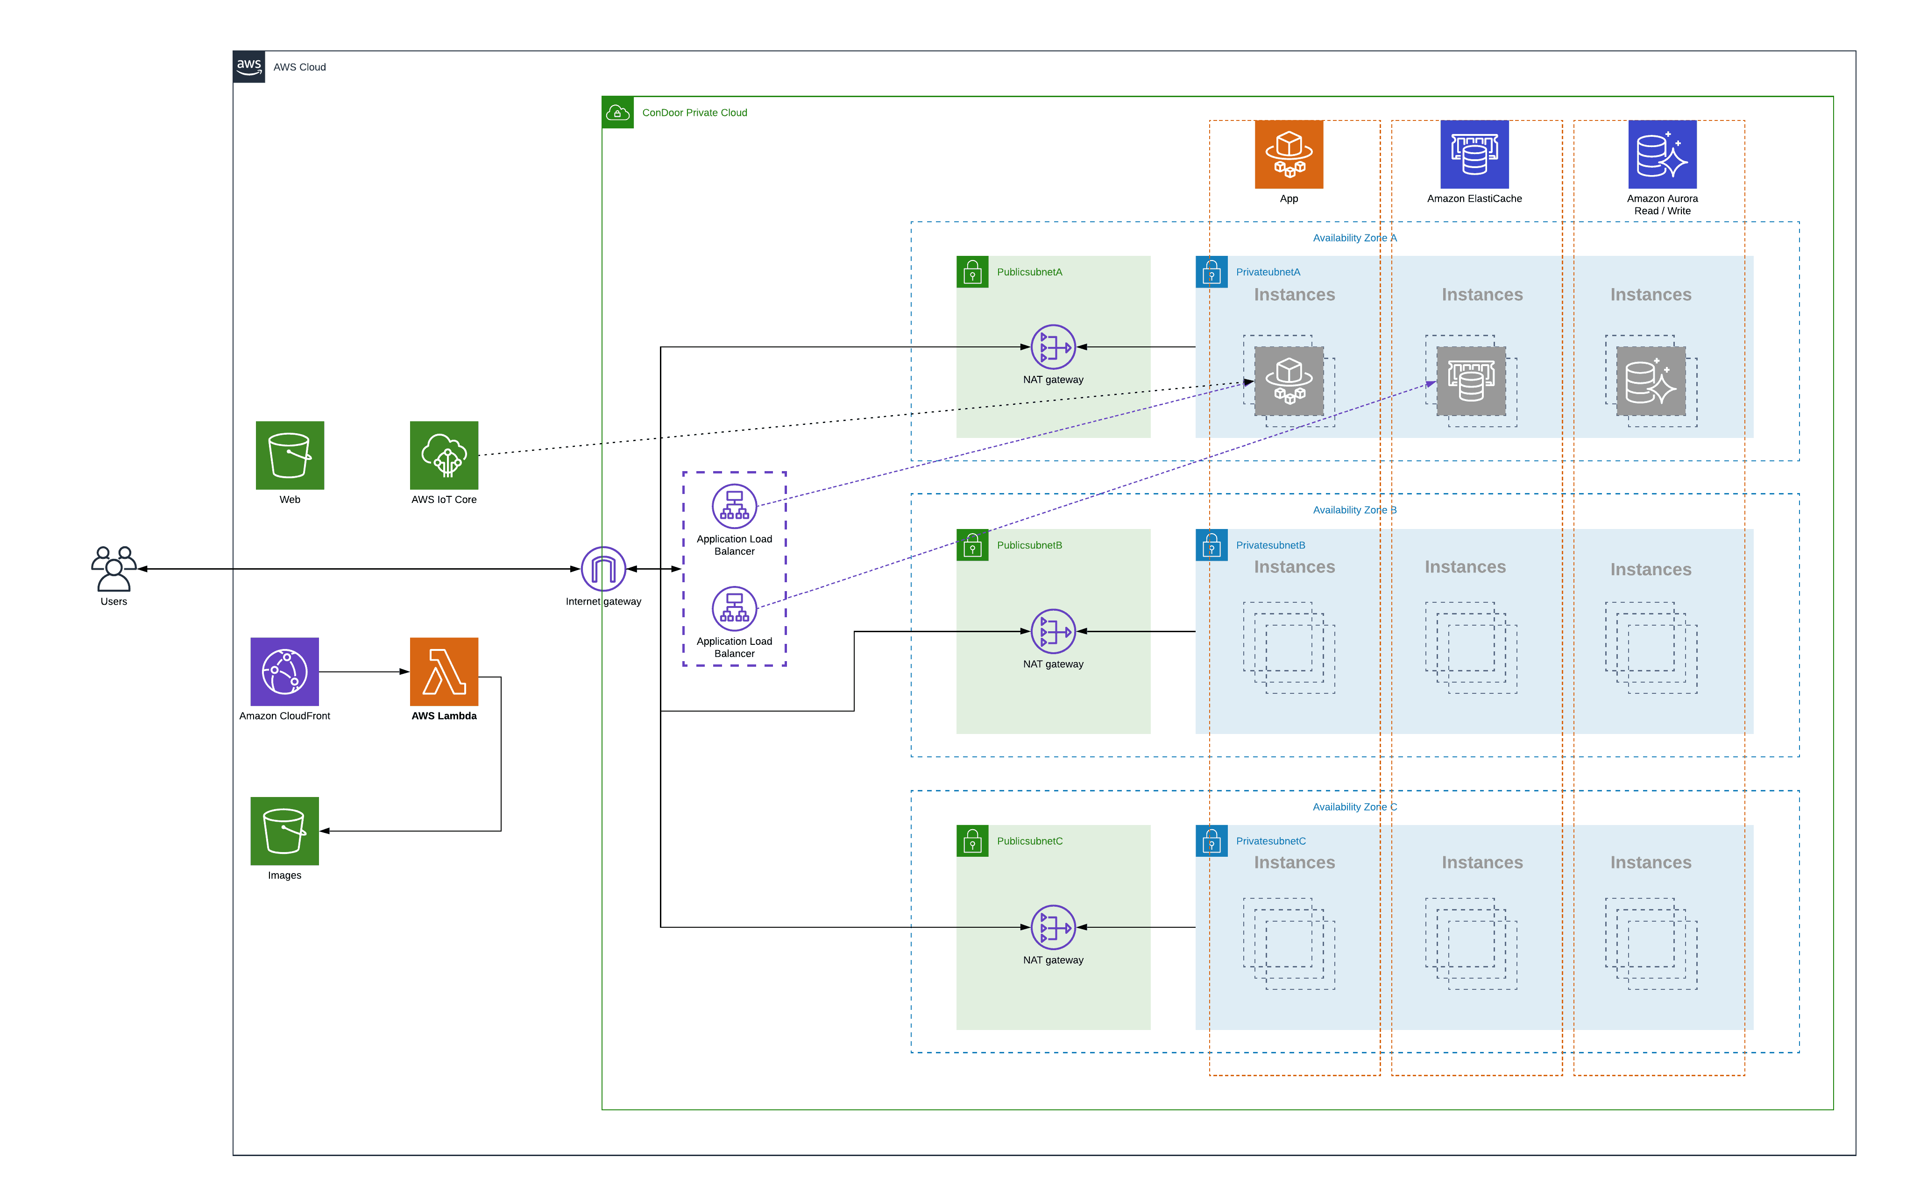Select empty instance stack under App in Zone B

pos(1289,648)
